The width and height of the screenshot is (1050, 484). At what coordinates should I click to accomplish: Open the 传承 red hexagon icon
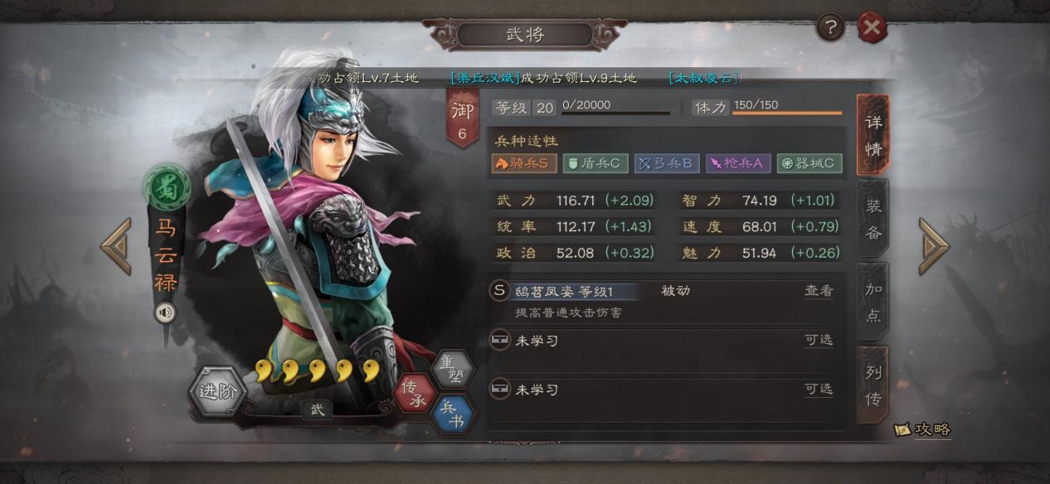tap(415, 392)
